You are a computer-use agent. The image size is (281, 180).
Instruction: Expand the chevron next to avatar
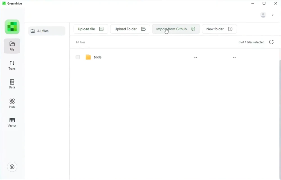coord(273,15)
